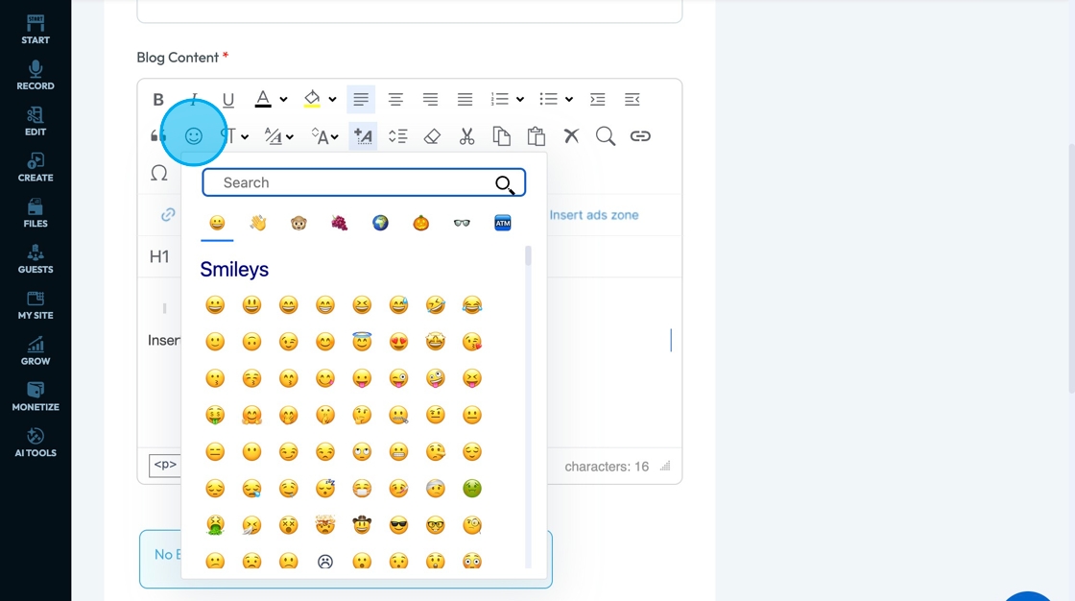Open font color dropdown arrow
Image resolution: width=1075 pixels, height=601 pixels.
[283, 100]
